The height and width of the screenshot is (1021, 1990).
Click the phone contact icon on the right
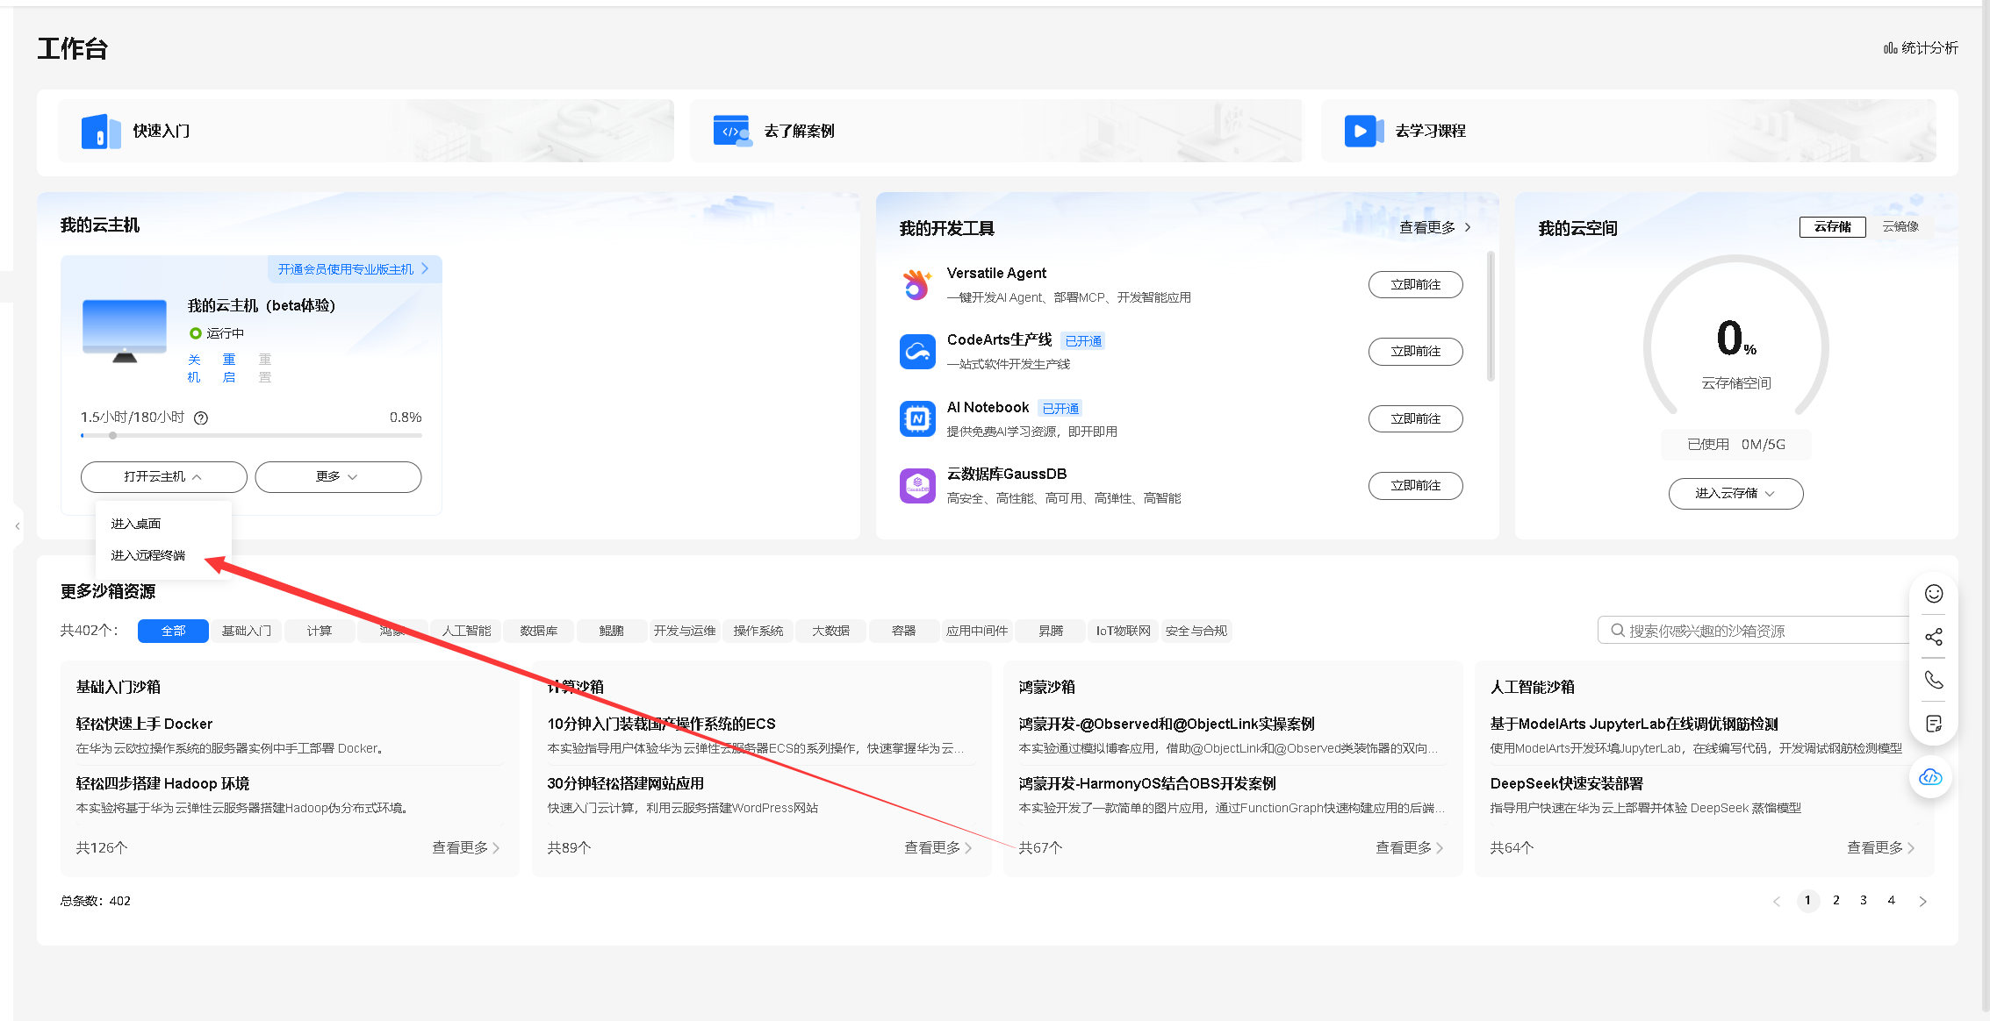1933,680
